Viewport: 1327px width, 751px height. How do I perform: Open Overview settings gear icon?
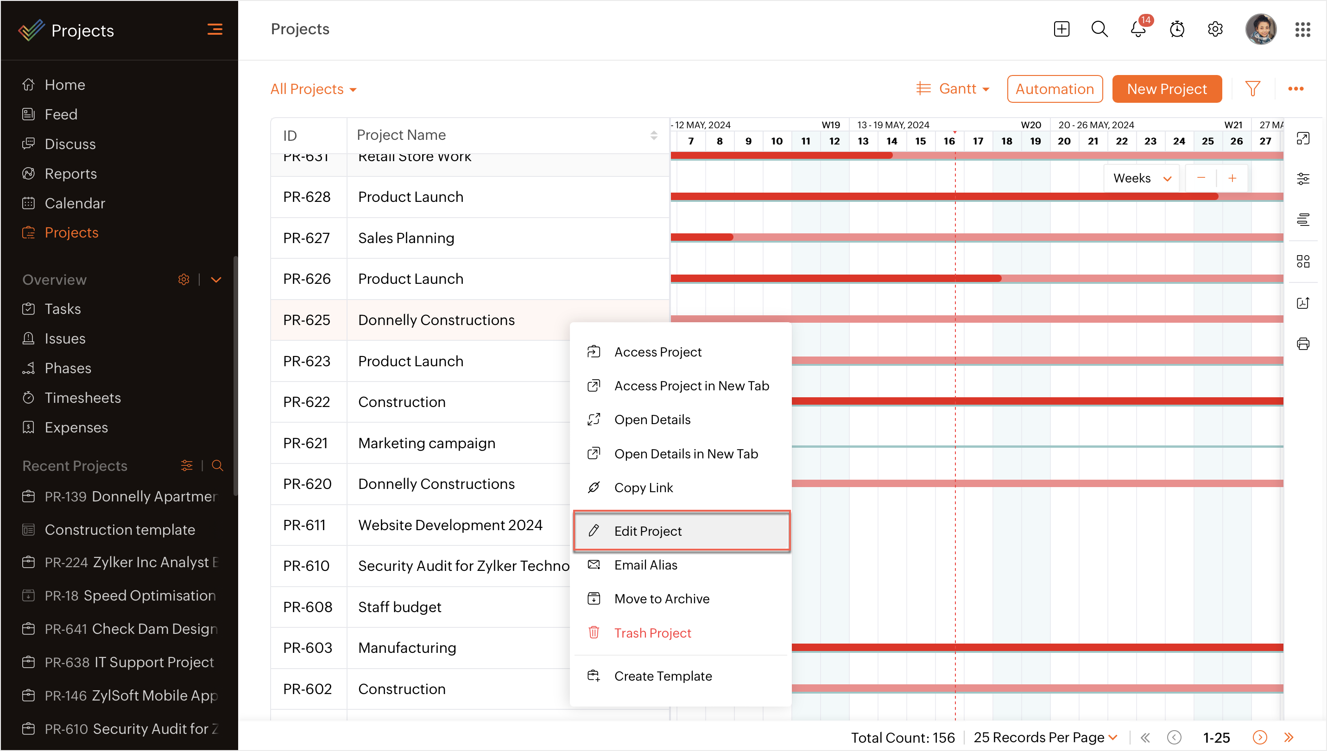point(183,280)
